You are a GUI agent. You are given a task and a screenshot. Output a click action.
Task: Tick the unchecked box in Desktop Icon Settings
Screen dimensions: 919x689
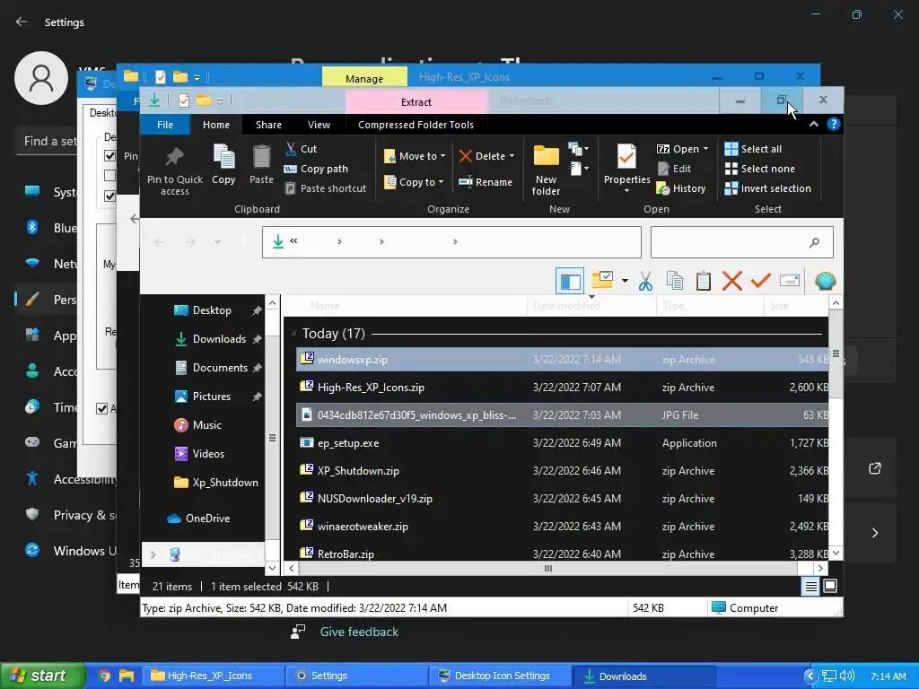click(x=109, y=175)
